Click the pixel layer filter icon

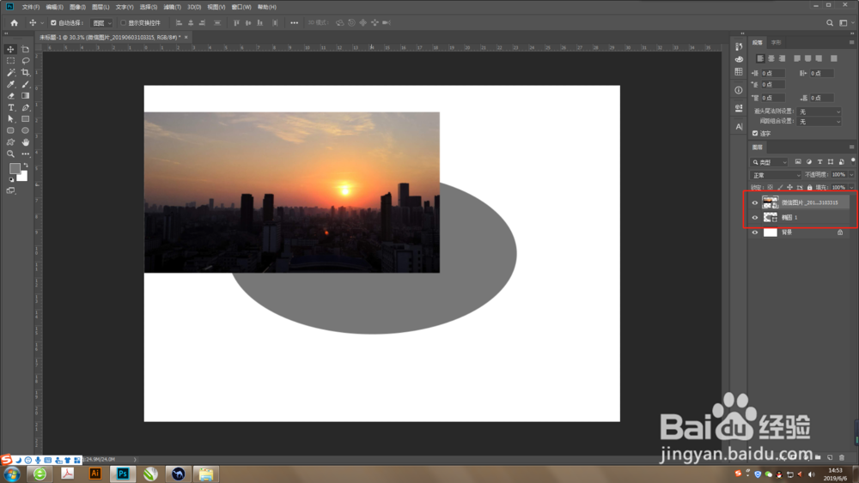tap(798, 162)
